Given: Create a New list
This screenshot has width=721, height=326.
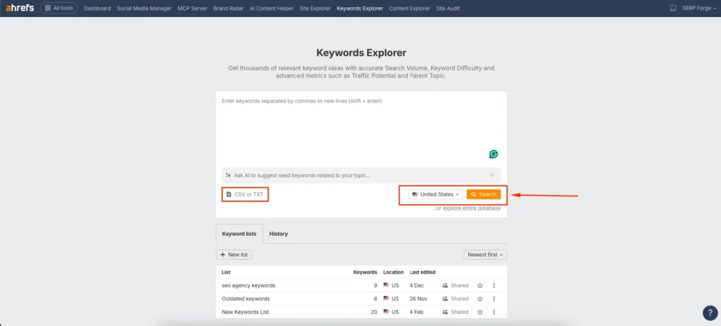Looking at the screenshot, I should tap(234, 255).
